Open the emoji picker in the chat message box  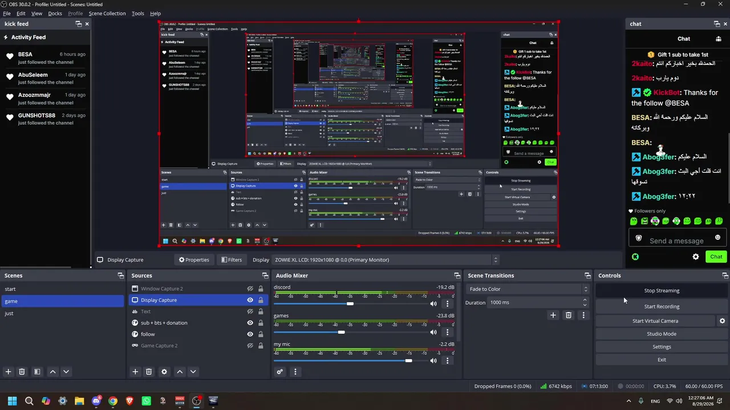pyautogui.click(x=718, y=237)
